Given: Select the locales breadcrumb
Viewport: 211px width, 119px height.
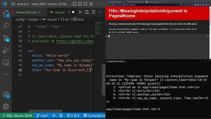Looking at the screenshot, I should [33, 20].
